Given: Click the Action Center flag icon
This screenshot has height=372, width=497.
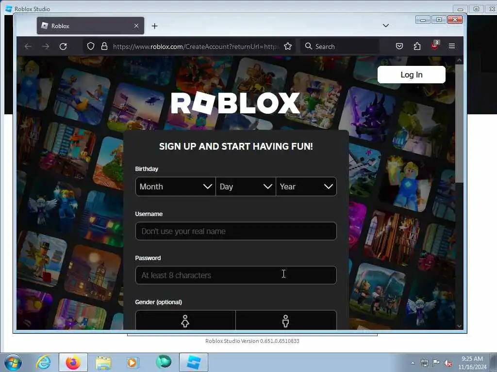Looking at the screenshot, I should pos(436,362).
